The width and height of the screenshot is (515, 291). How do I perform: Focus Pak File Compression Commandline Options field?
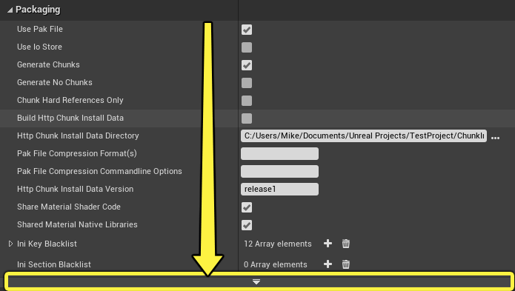pyautogui.click(x=279, y=171)
